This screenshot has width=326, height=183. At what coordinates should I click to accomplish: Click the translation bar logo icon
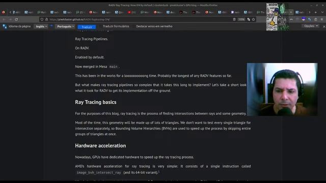pyautogui.click(x=5, y=26)
